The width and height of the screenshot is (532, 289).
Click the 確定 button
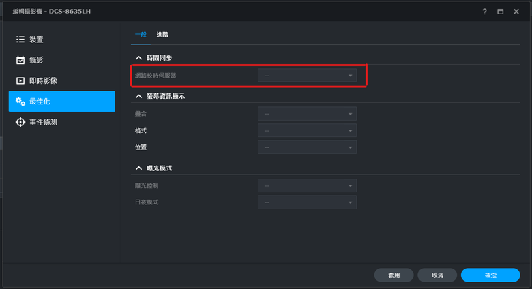click(490, 275)
